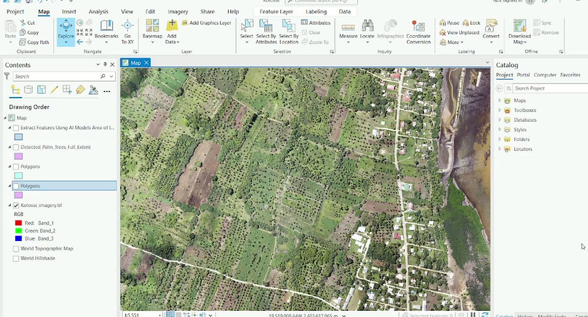Click the Go To XY crosshair icon
The width and height of the screenshot is (588, 317).
coord(128,25)
